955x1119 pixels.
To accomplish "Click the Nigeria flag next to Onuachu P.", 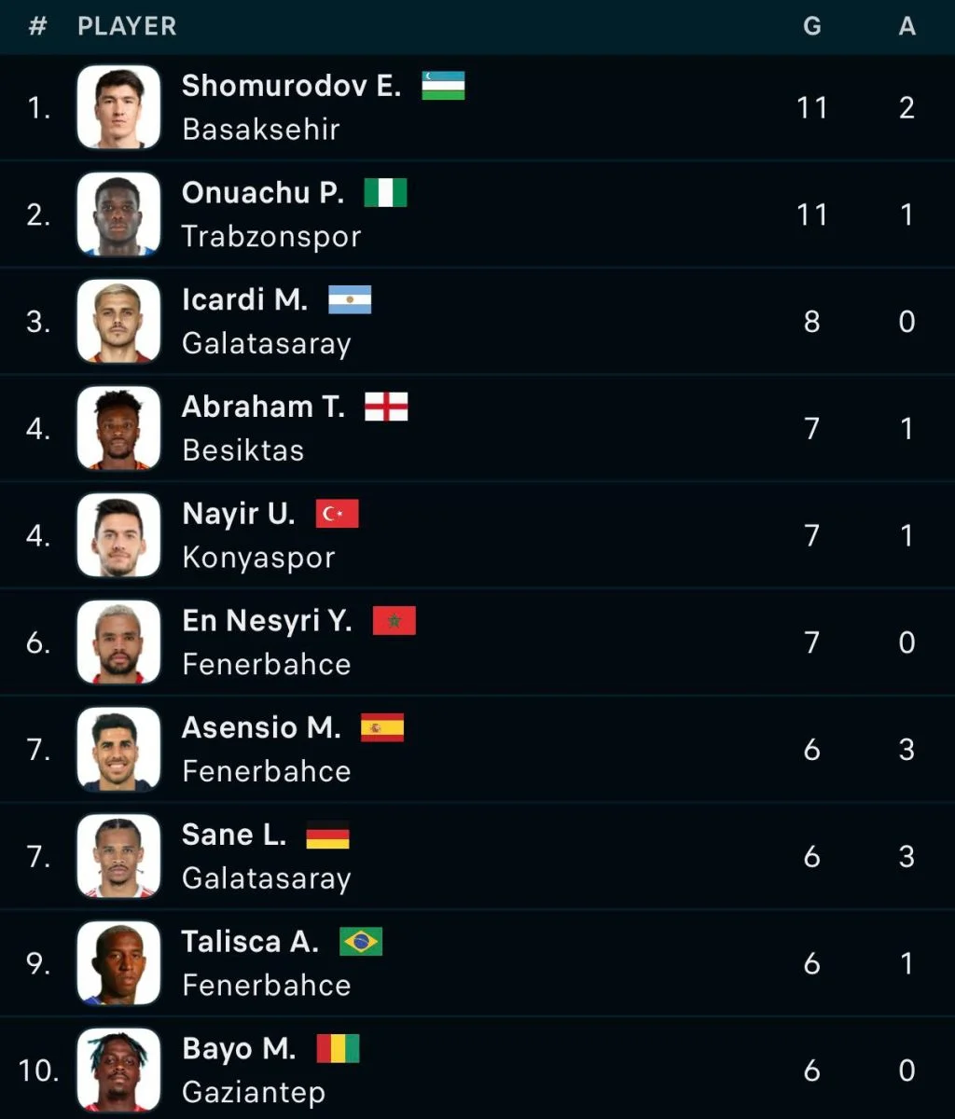I will (385, 193).
